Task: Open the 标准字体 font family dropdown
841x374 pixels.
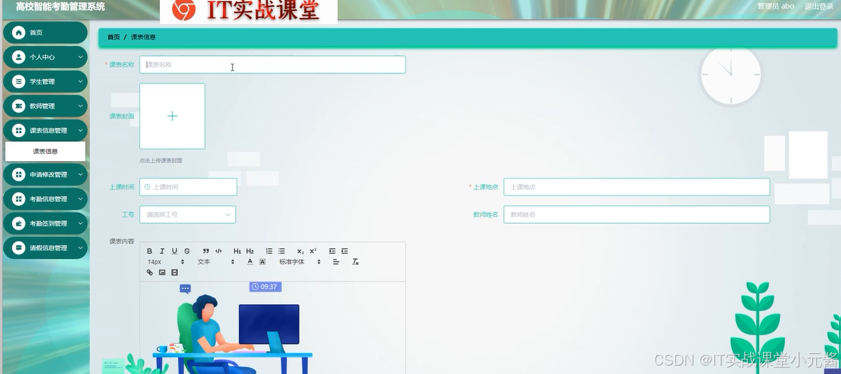Action: click(x=300, y=262)
